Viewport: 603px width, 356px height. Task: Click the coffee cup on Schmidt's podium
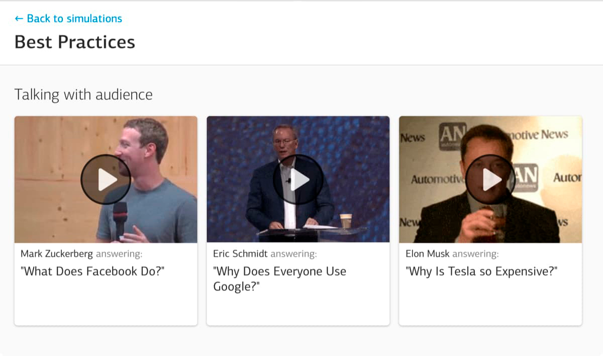(346, 221)
